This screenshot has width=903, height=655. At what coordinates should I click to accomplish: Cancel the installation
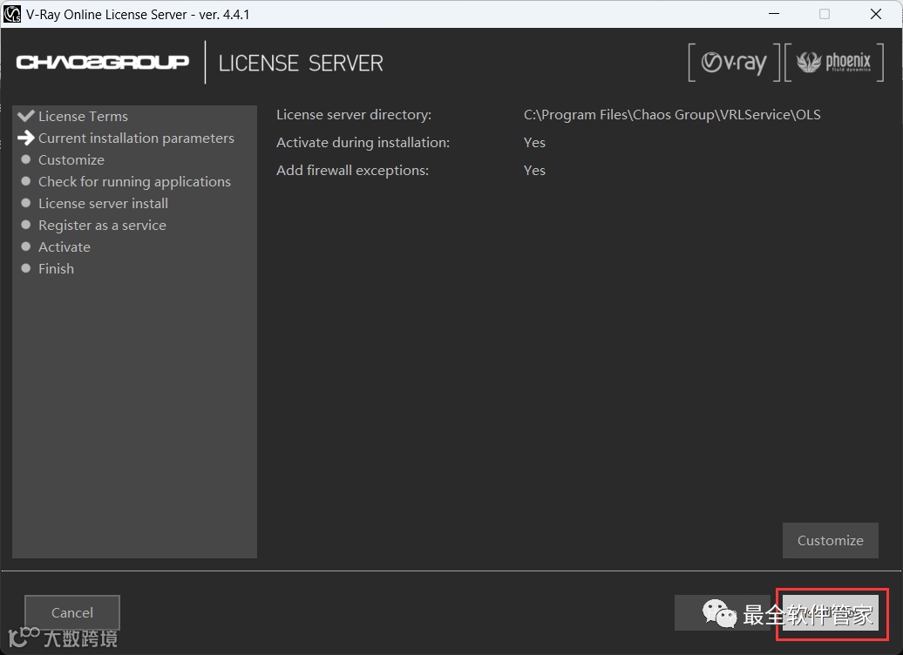click(x=72, y=612)
